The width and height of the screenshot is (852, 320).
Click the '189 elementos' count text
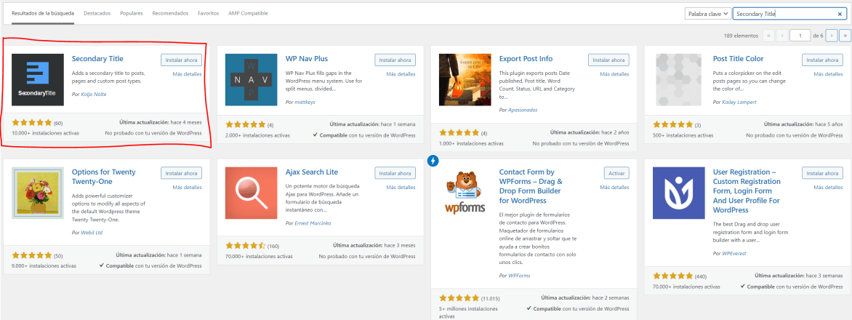click(x=741, y=36)
